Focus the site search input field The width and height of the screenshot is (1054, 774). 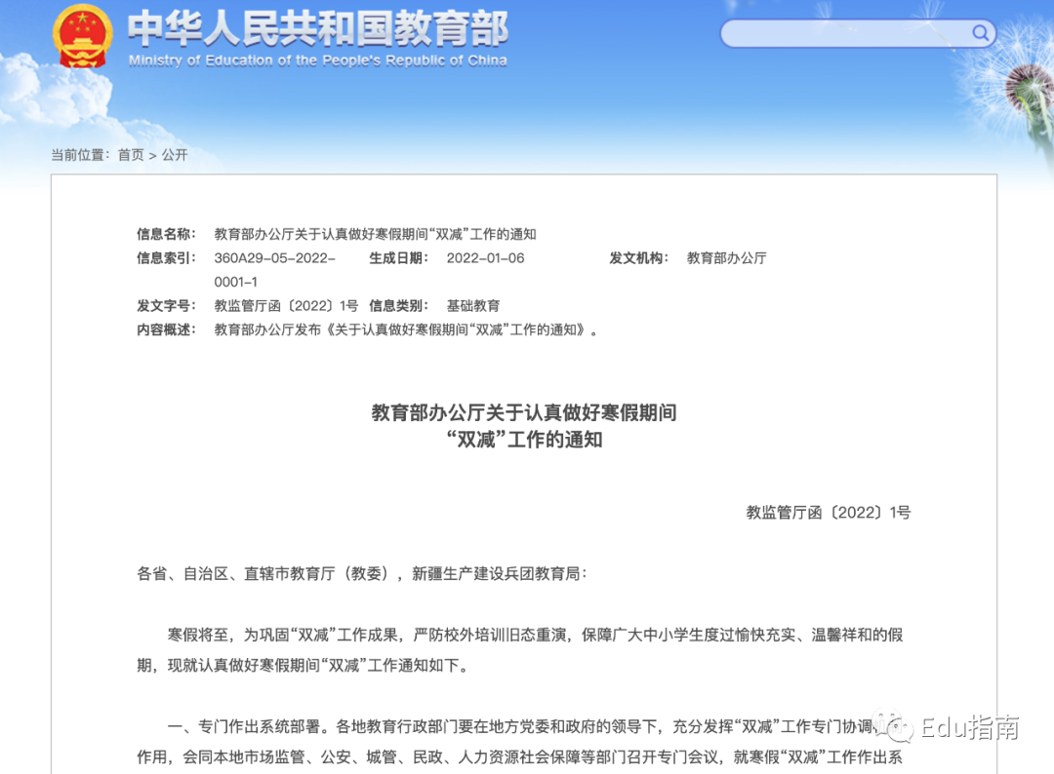pos(858,33)
